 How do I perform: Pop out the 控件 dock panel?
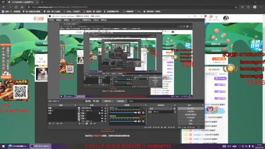[203, 105]
